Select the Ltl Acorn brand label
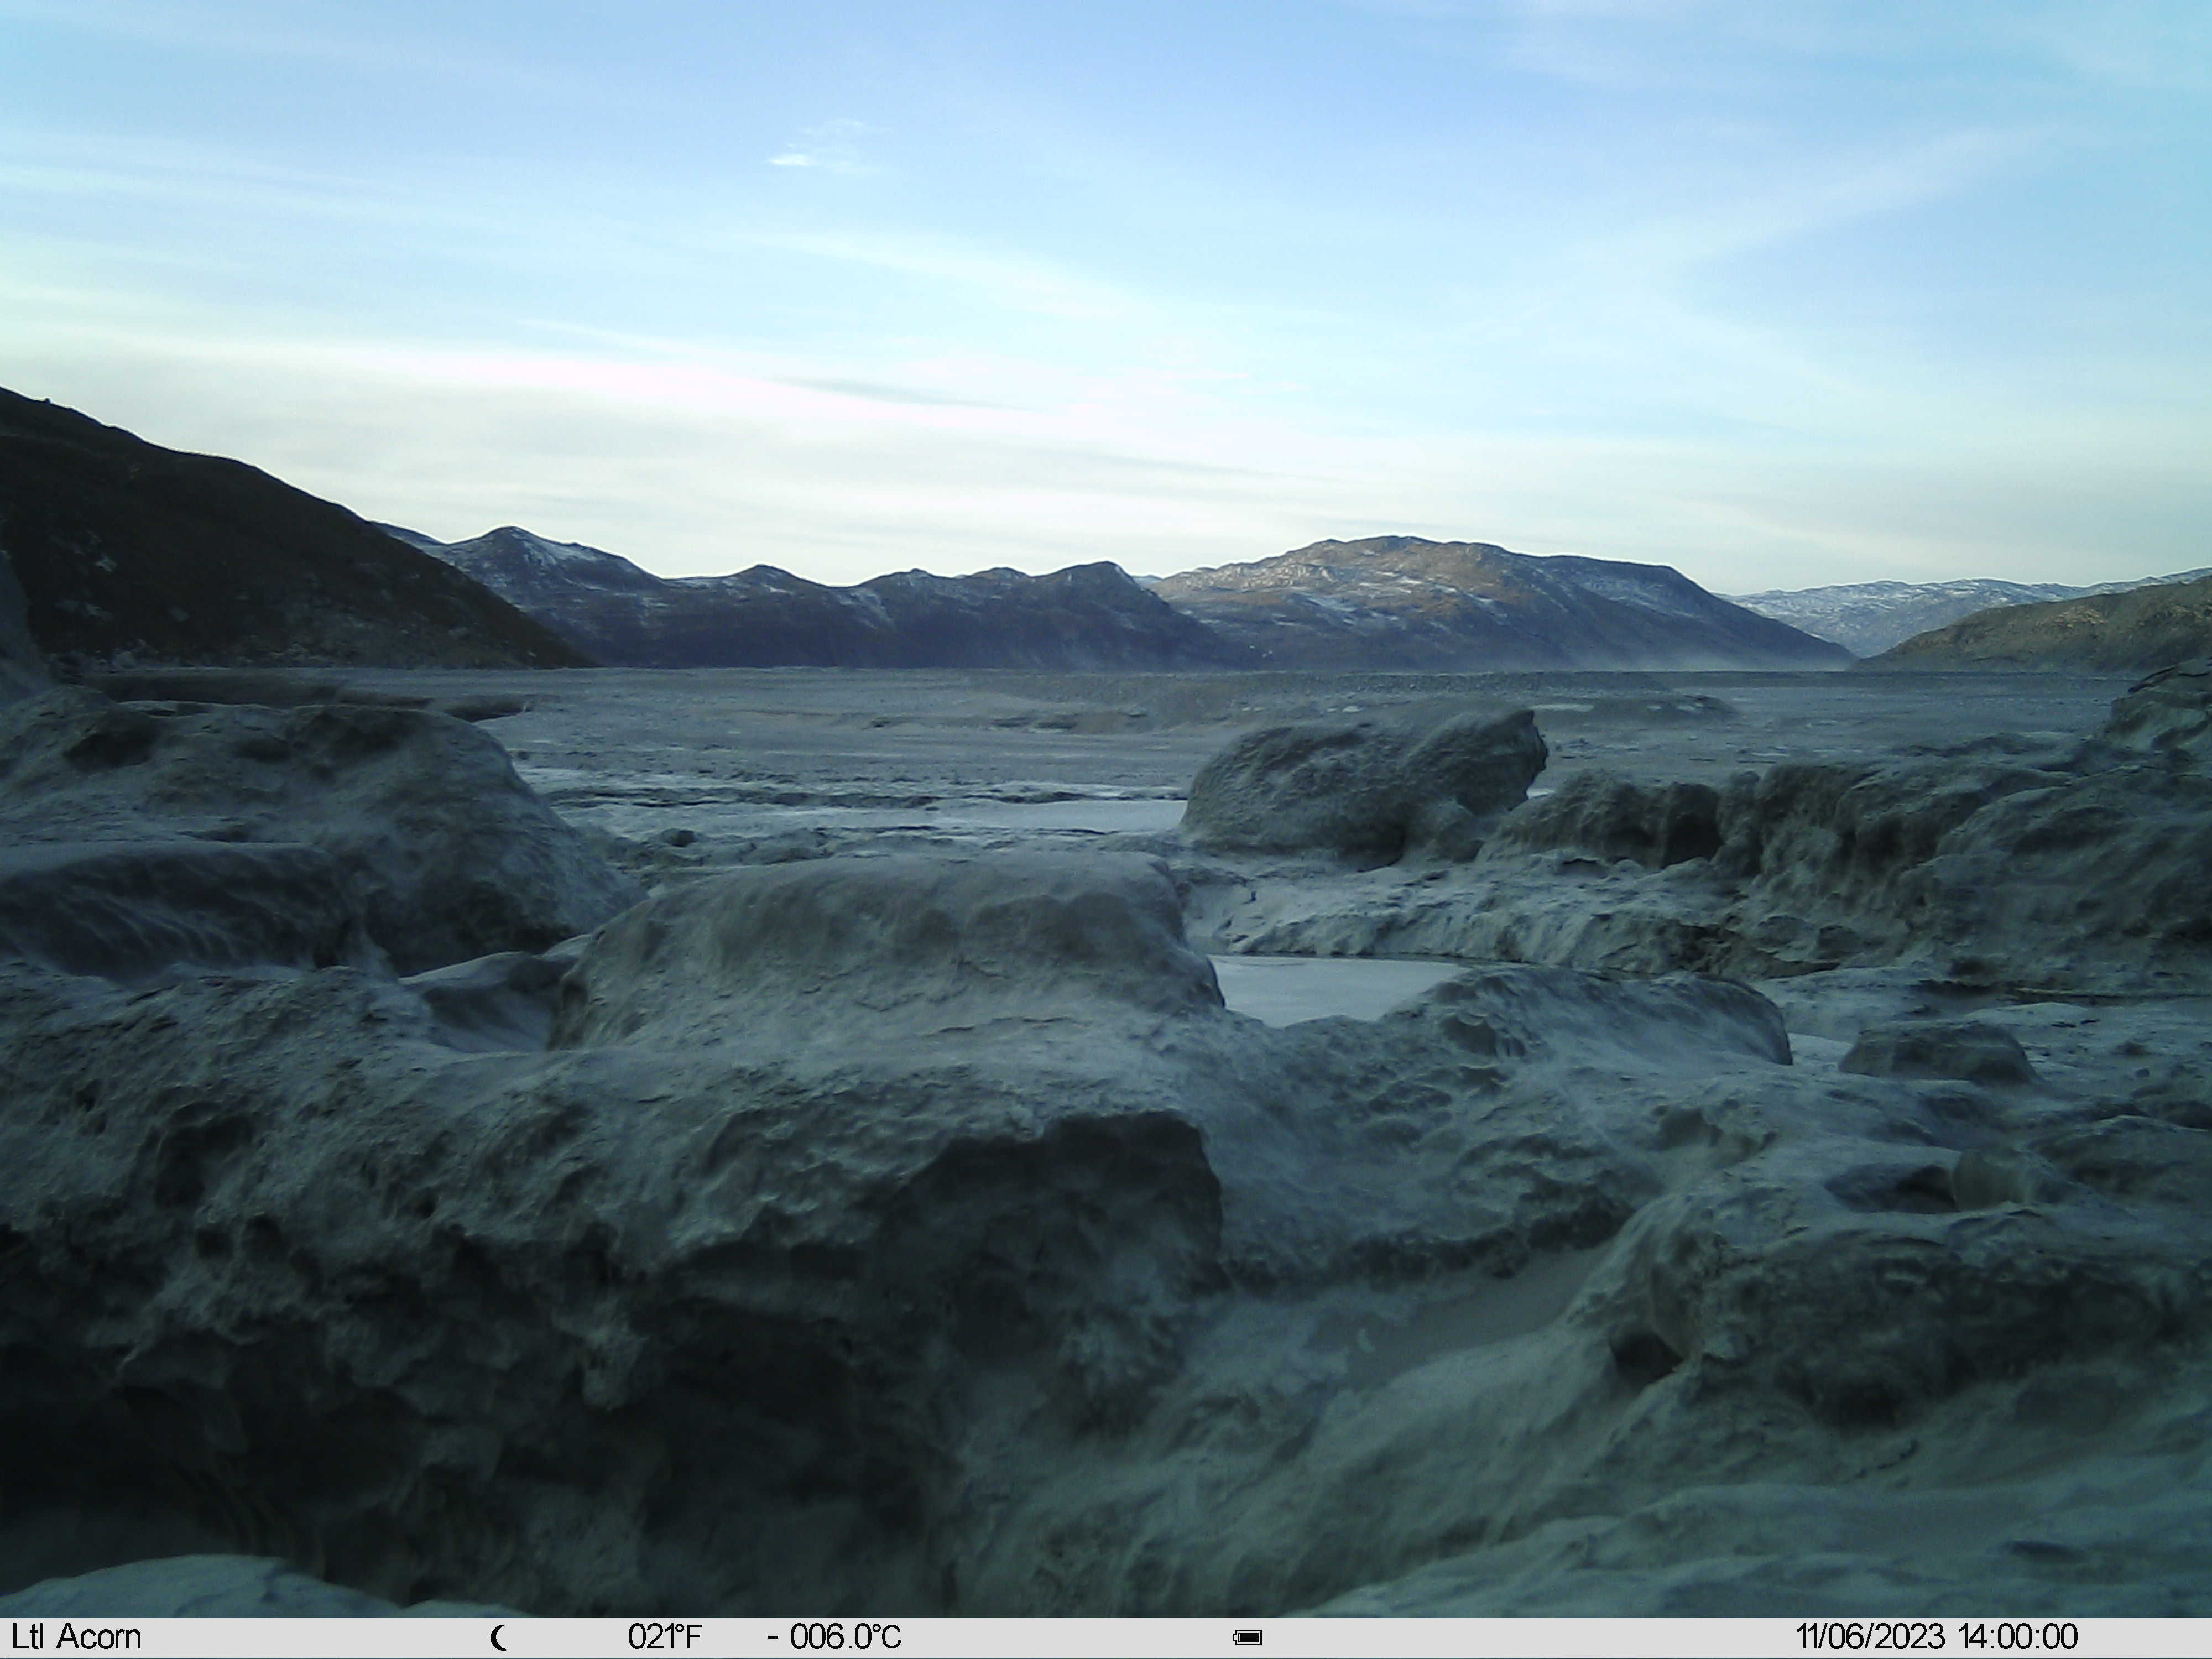The image size is (2212, 1659). pyautogui.click(x=77, y=1637)
